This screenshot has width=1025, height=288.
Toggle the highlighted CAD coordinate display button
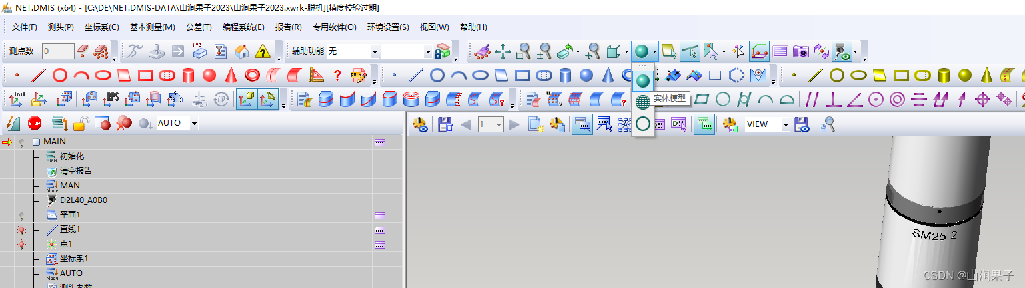coord(246,99)
